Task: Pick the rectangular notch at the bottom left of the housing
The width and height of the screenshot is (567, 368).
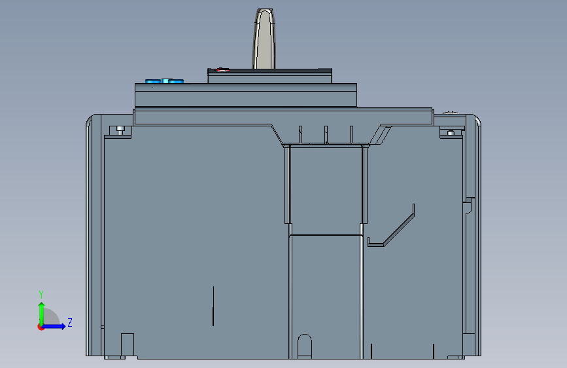Action: [x=128, y=346]
